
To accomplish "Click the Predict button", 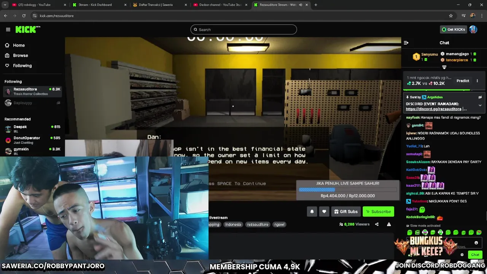I will click(463, 81).
